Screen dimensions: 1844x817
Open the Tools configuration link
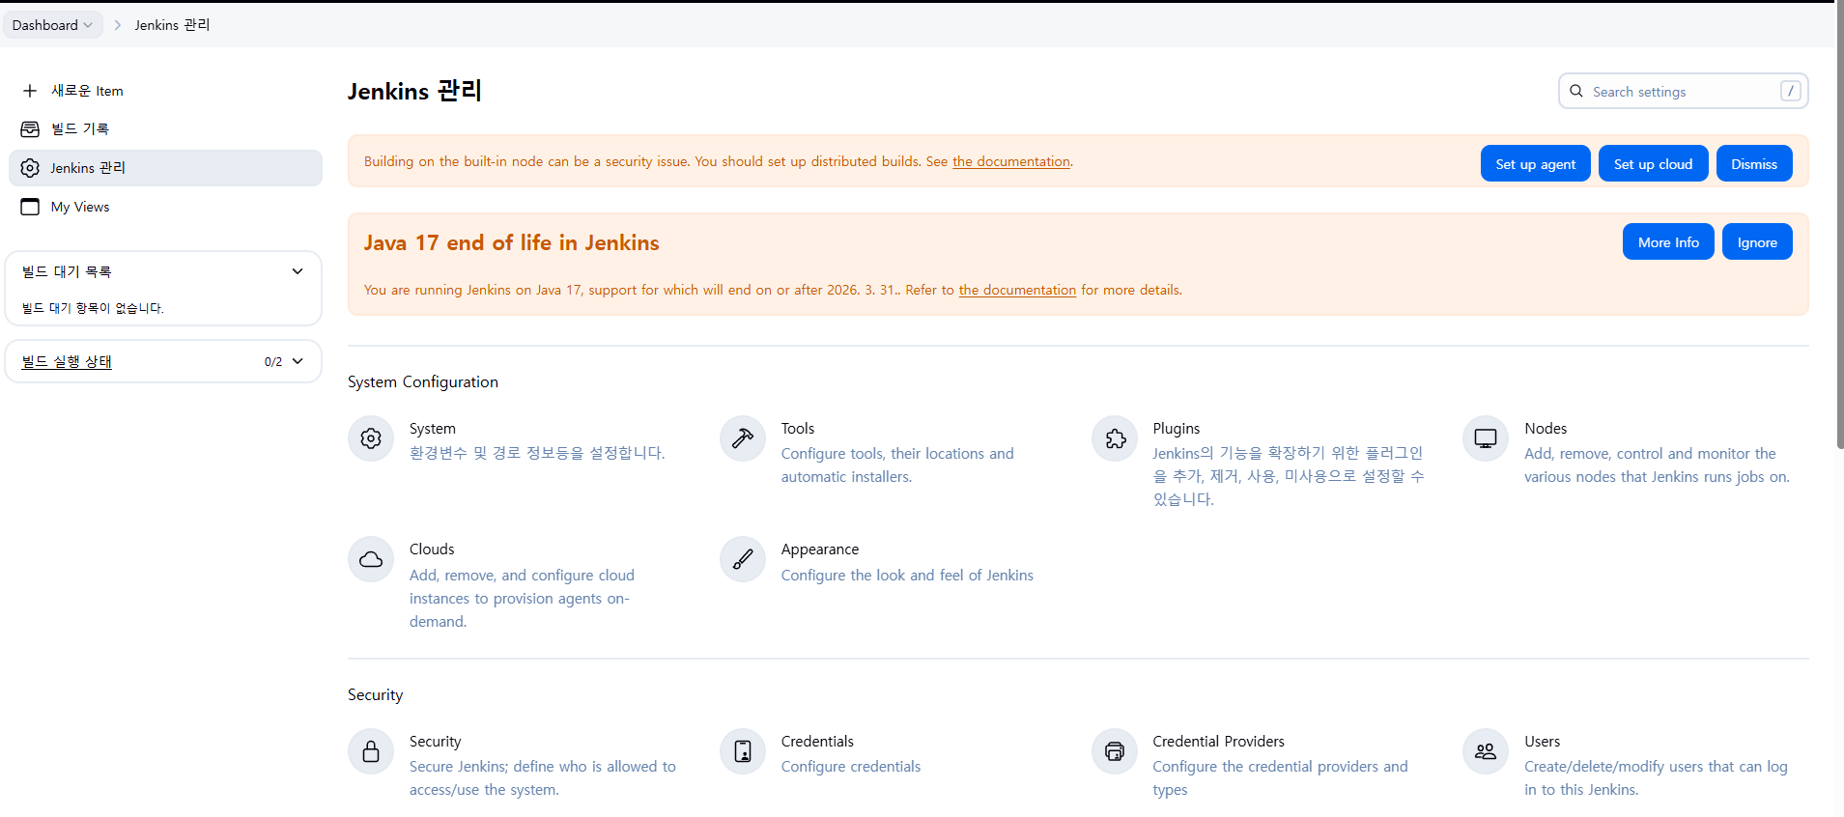797,428
